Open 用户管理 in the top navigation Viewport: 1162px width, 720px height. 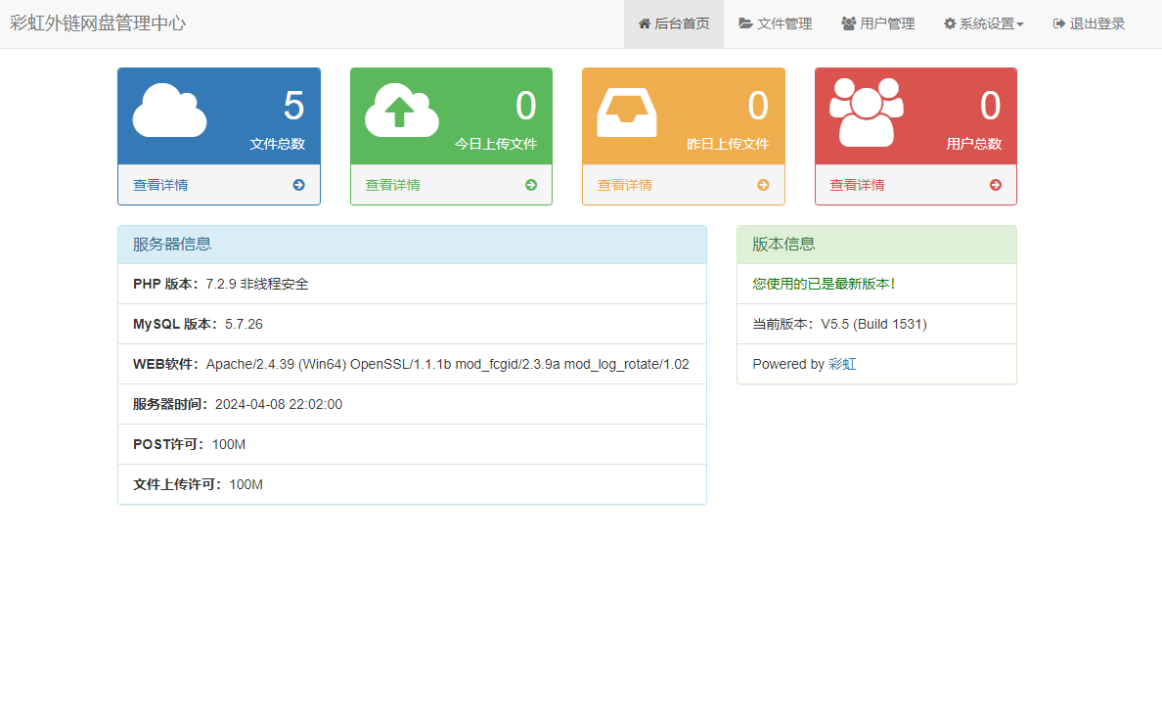pos(877,23)
